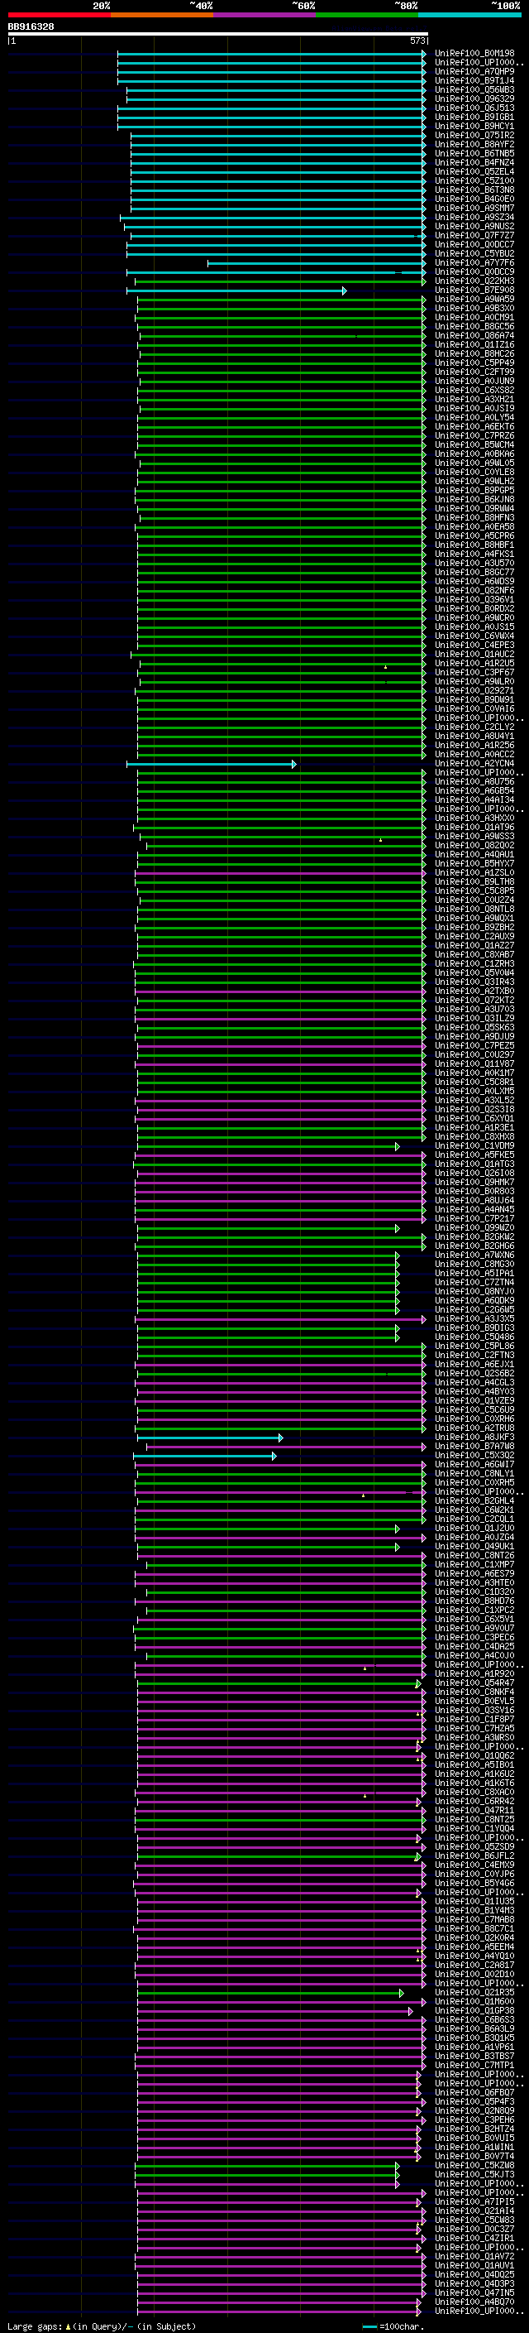529x2333 pixels.
Task: Select label UniRef100_C5YBU2
Action: tap(474, 253)
